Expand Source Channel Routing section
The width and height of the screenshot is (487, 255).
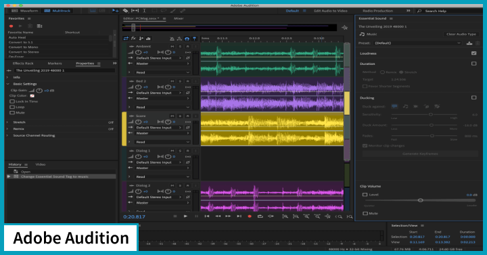click(8, 135)
